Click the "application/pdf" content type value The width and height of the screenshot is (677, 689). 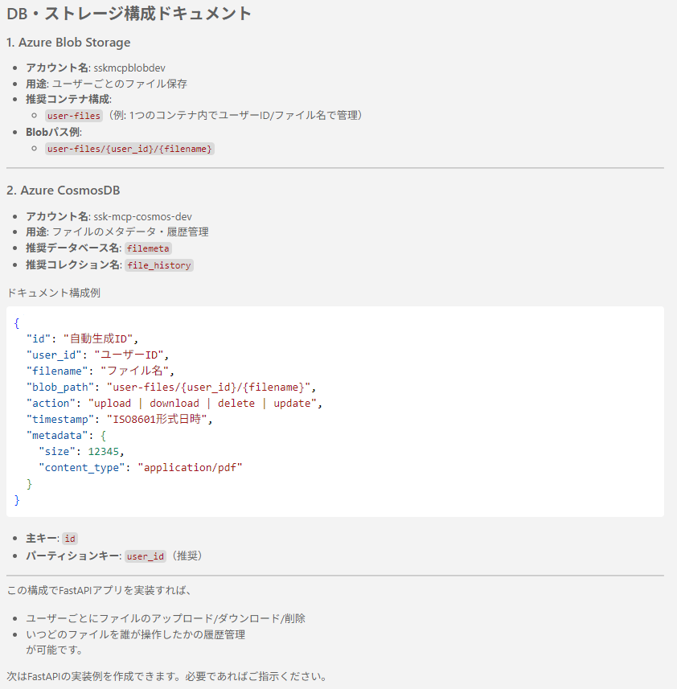pos(190,467)
